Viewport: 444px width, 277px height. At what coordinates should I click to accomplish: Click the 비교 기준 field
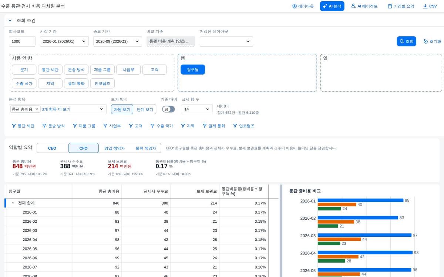(171, 41)
